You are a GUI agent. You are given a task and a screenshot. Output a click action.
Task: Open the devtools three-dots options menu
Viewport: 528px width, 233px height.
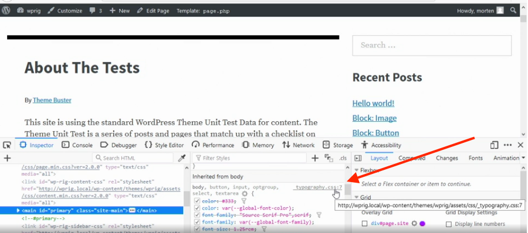coord(508,145)
